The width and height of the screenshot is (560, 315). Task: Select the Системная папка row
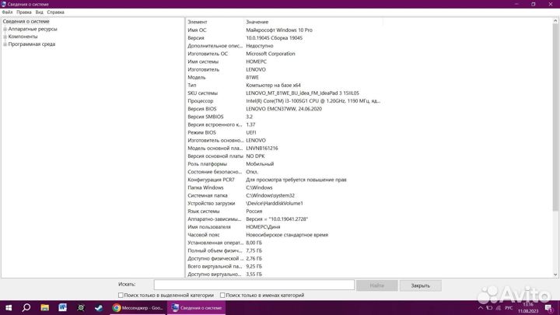(284, 195)
